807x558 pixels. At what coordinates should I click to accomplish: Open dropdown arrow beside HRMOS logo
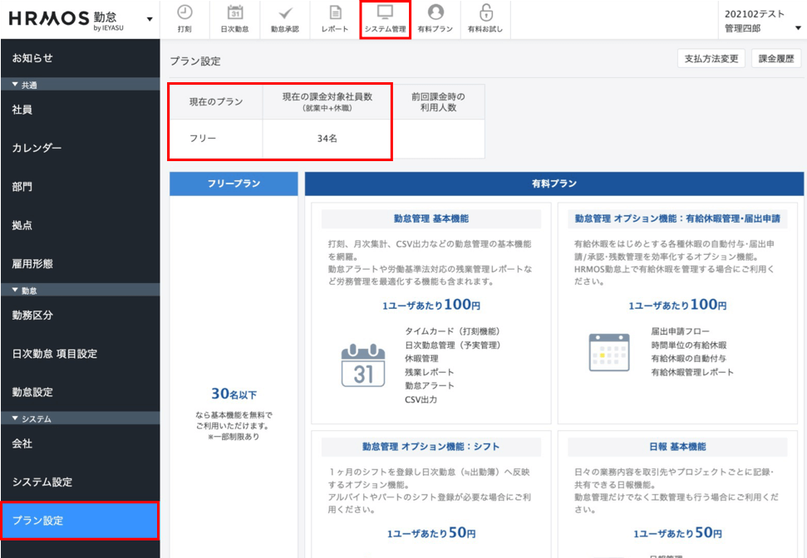[x=150, y=19]
